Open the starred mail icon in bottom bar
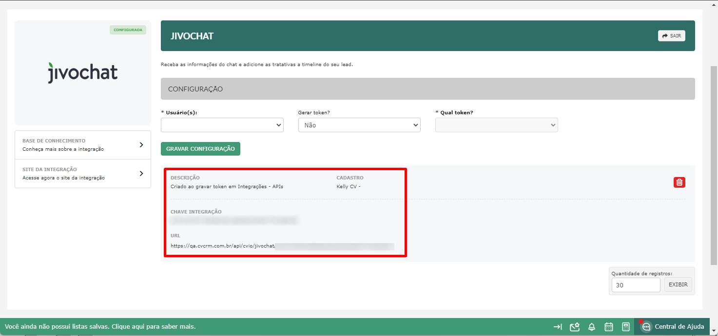Image resolution: width=718 pixels, height=336 pixels. 575,327
